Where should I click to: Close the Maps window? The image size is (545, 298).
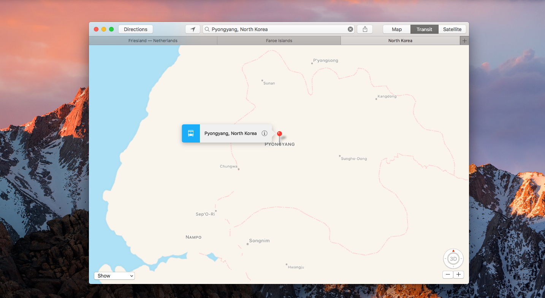point(96,29)
